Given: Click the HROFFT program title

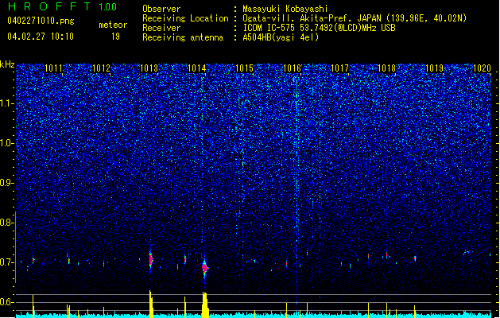Looking at the screenshot, I should [x=49, y=6].
